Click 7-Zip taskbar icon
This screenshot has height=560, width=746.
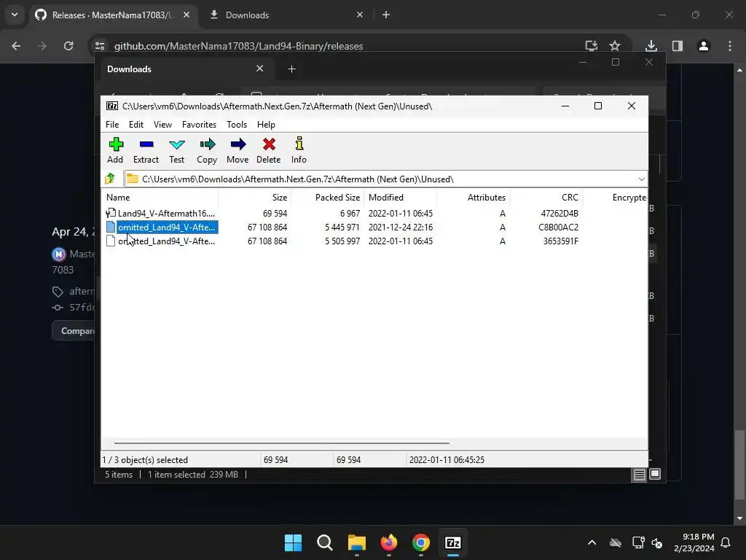point(453,542)
